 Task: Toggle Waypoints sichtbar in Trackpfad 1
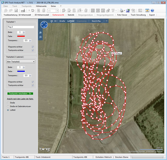click(33, 47)
